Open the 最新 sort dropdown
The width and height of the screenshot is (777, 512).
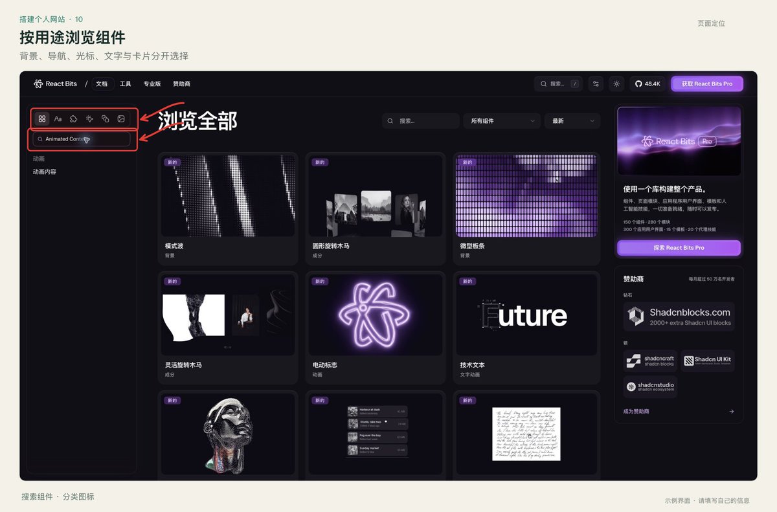(572, 121)
